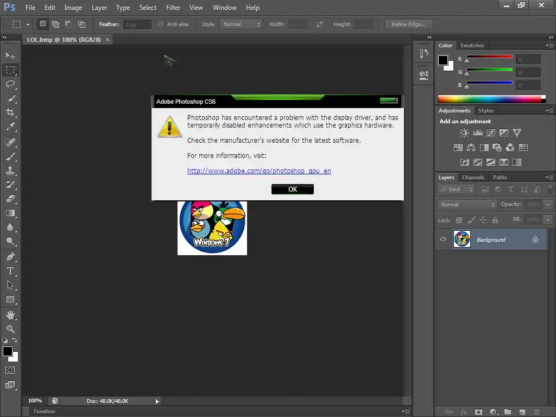Image resolution: width=556 pixels, height=417 pixels.
Task: Click the Timeline panel label
Action: pos(44,412)
